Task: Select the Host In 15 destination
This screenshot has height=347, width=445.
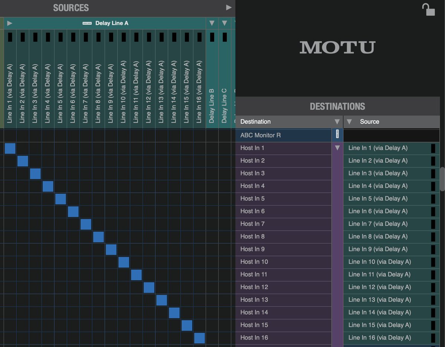Action: click(x=284, y=325)
